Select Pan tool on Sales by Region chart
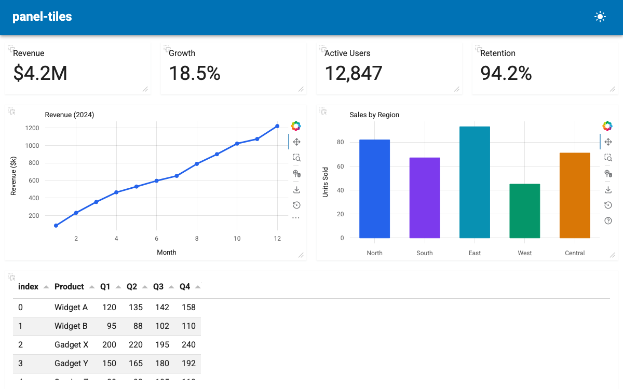Image resolution: width=623 pixels, height=389 pixels. (608, 142)
